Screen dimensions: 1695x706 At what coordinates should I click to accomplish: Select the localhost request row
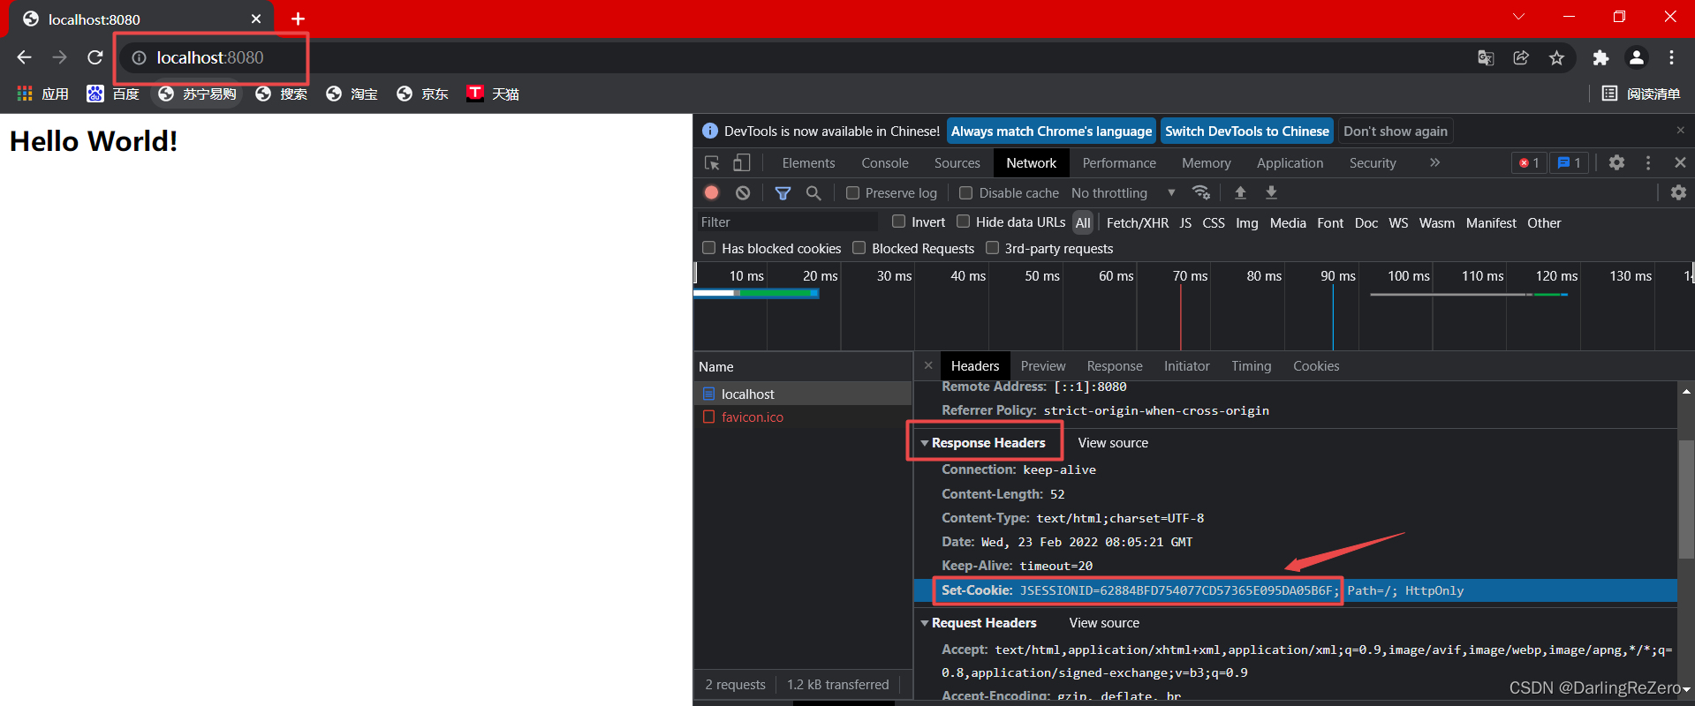(803, 394)
